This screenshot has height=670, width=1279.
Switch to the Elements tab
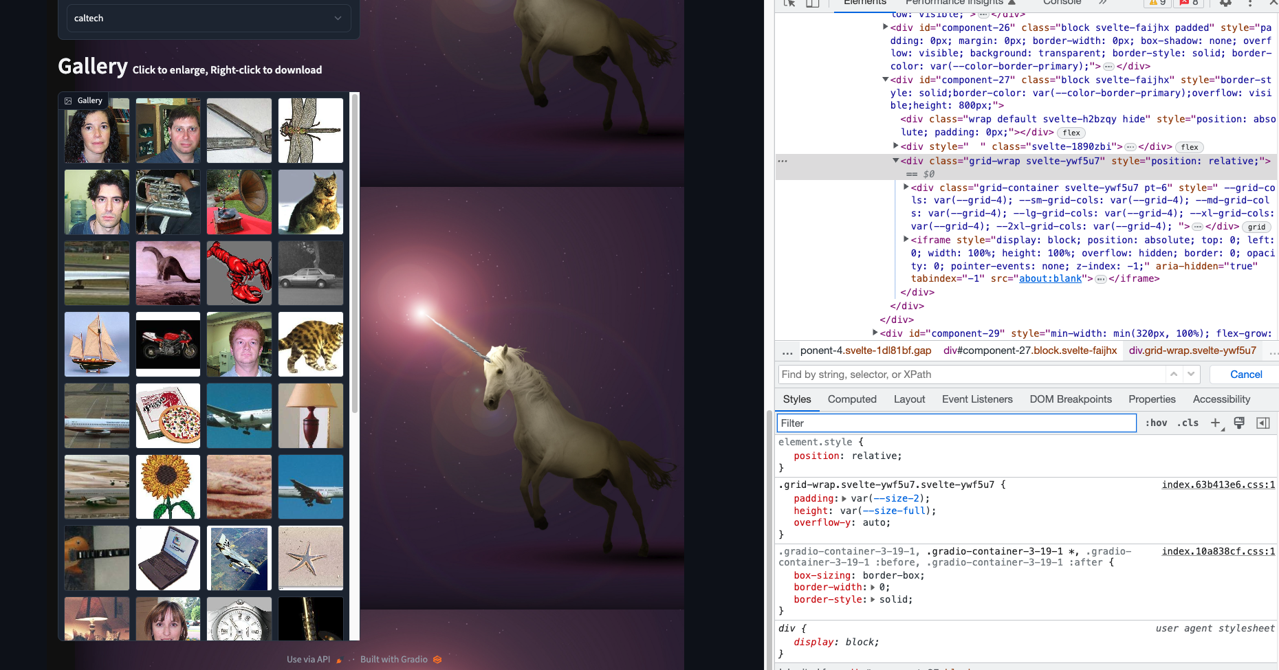[865, 3]
